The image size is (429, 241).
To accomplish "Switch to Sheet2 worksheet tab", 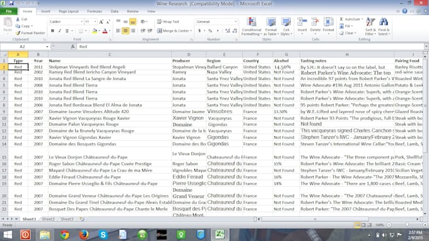I will [x=48, y=219].
